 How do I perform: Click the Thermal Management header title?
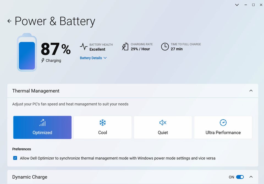pyautogui.click(x=36, y=91)
